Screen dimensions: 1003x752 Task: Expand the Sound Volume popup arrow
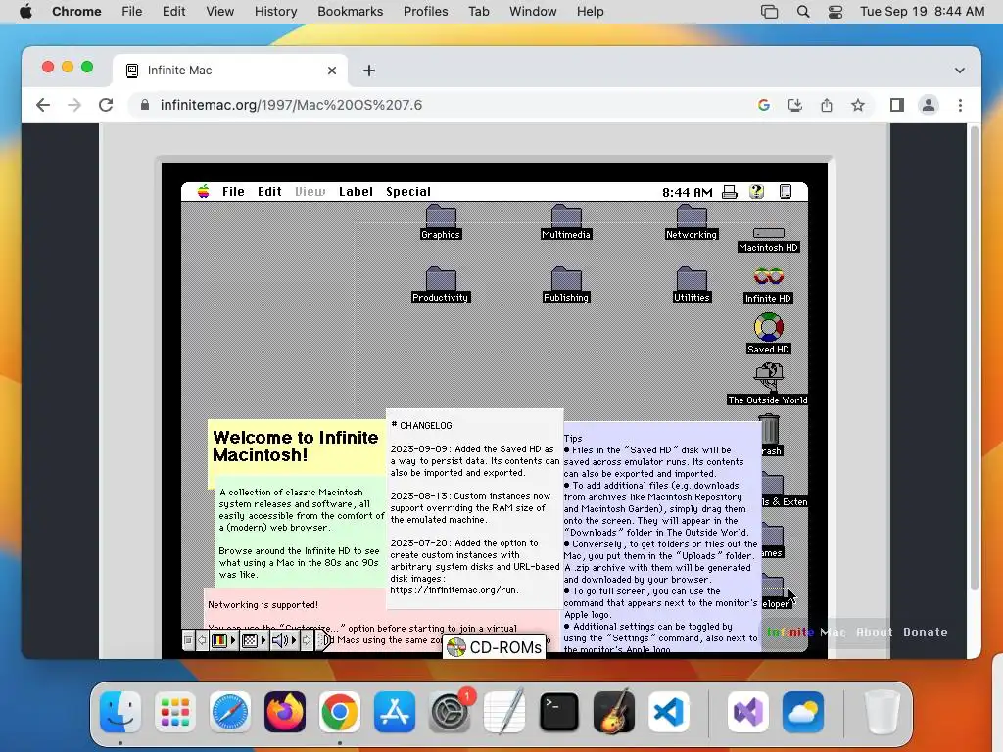pyautogui.click(x=294, y=640)
